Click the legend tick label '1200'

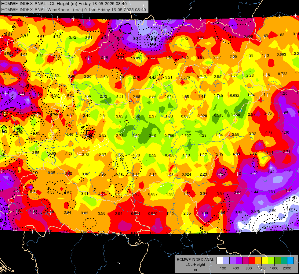[261, 268]
